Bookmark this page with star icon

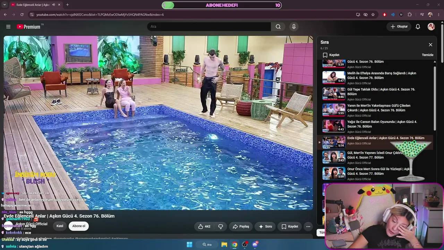373,15
